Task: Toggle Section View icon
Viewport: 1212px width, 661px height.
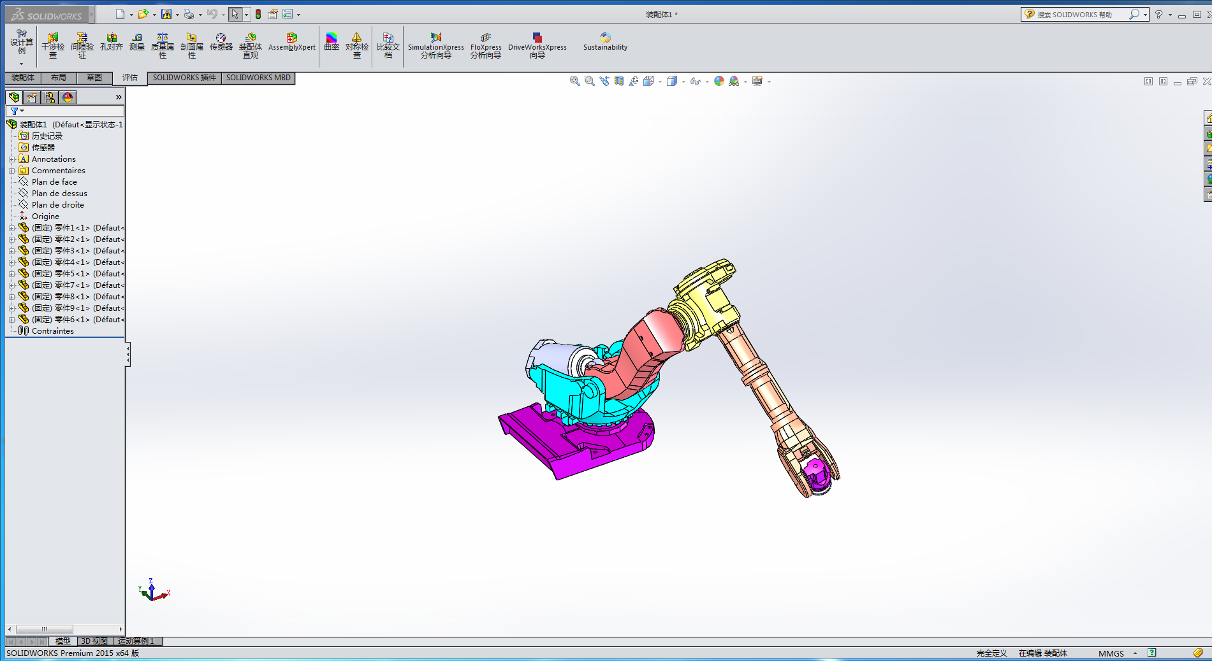Action: pos(618,81)
